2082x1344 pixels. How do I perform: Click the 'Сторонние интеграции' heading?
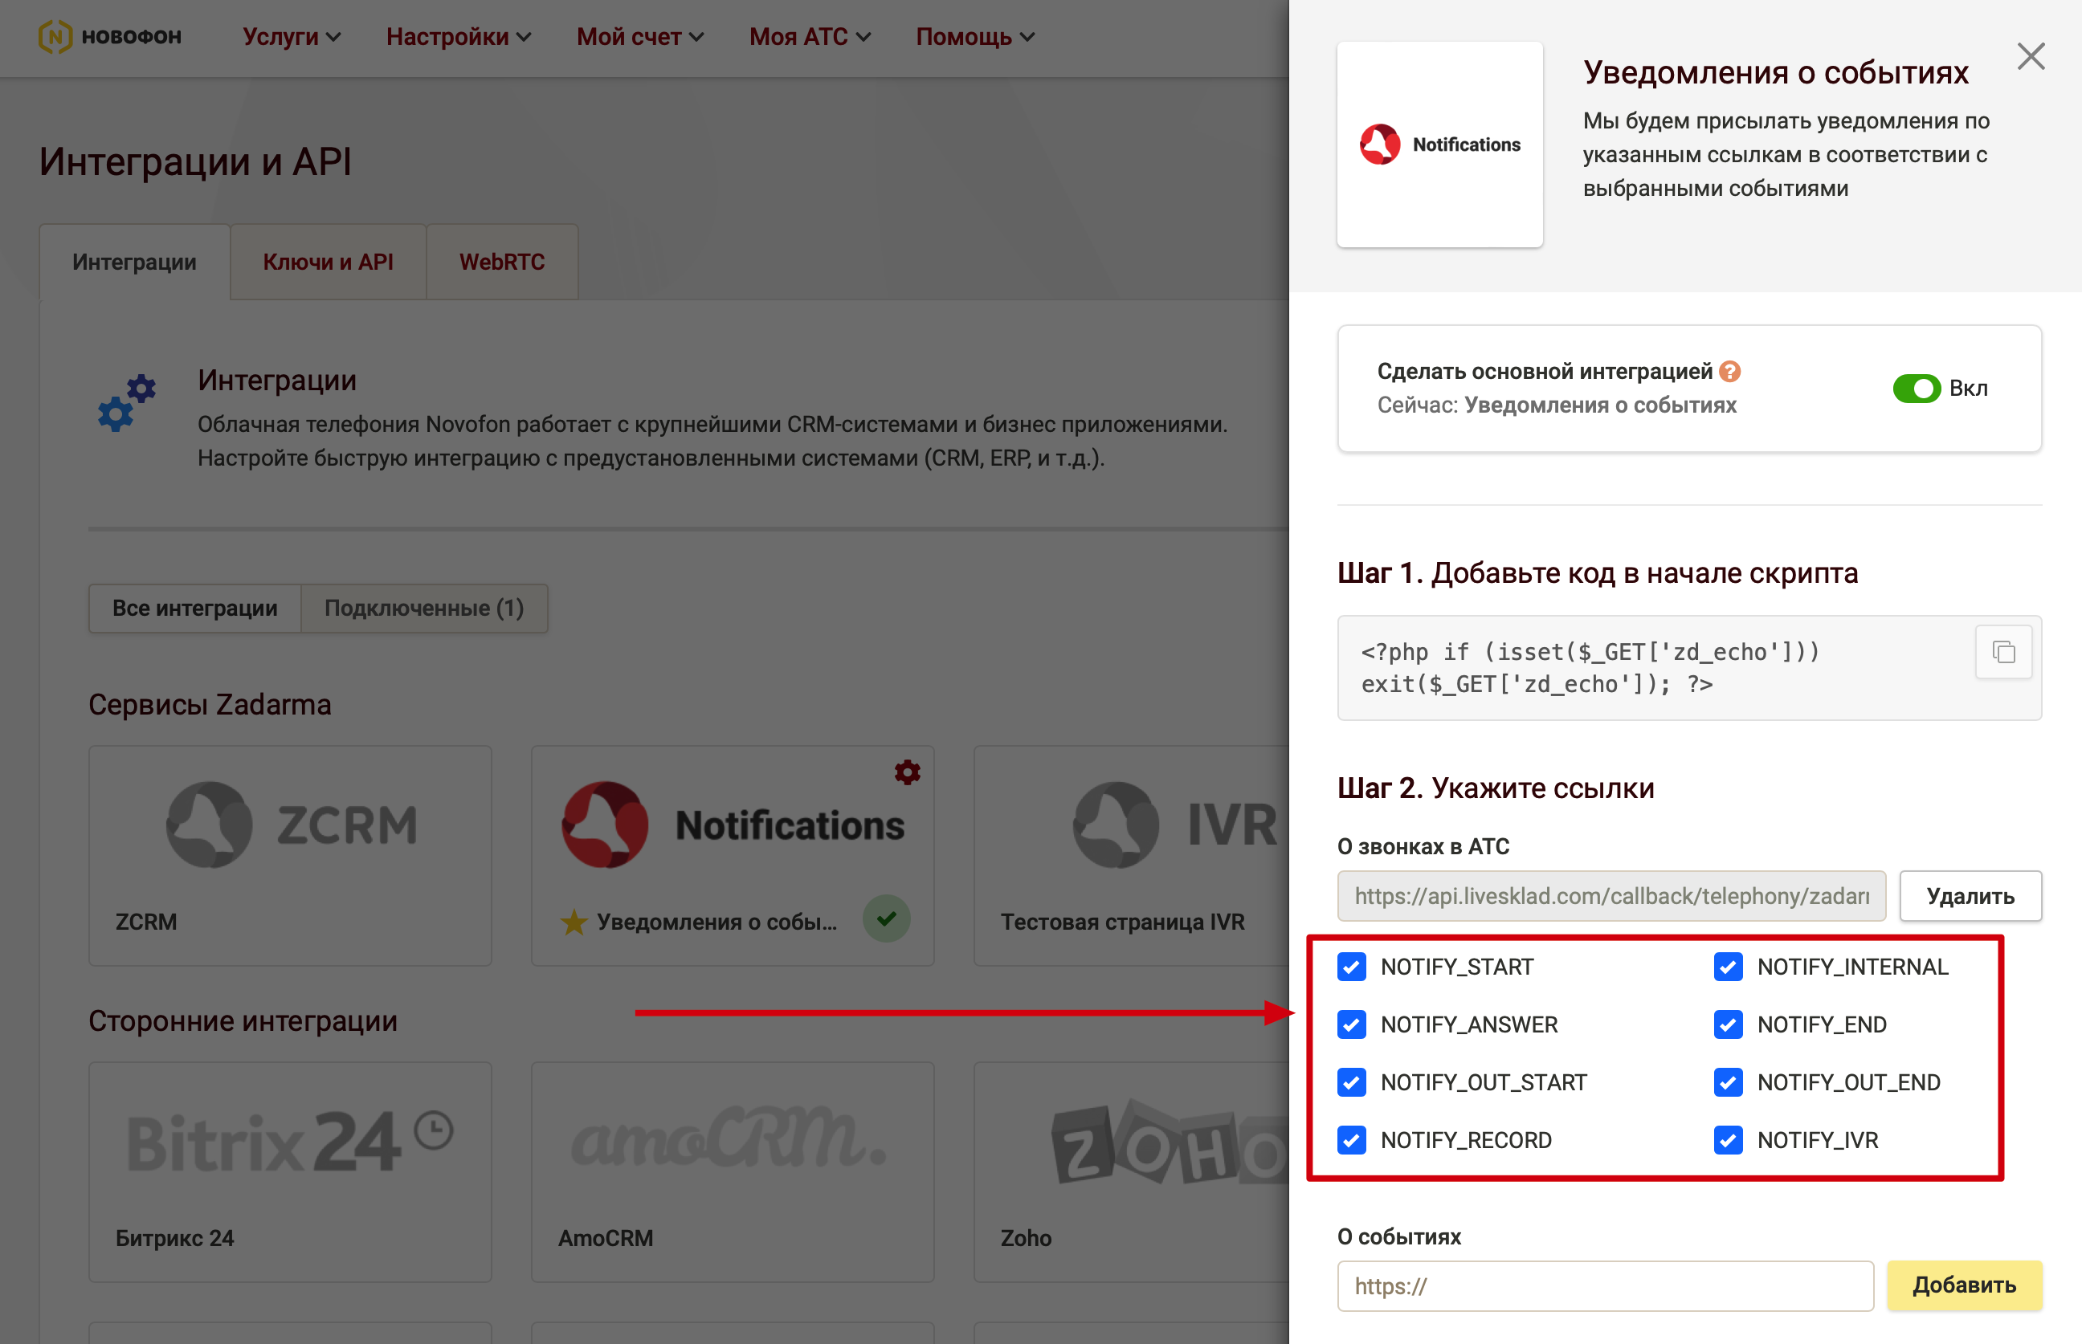coord(243,1021)
